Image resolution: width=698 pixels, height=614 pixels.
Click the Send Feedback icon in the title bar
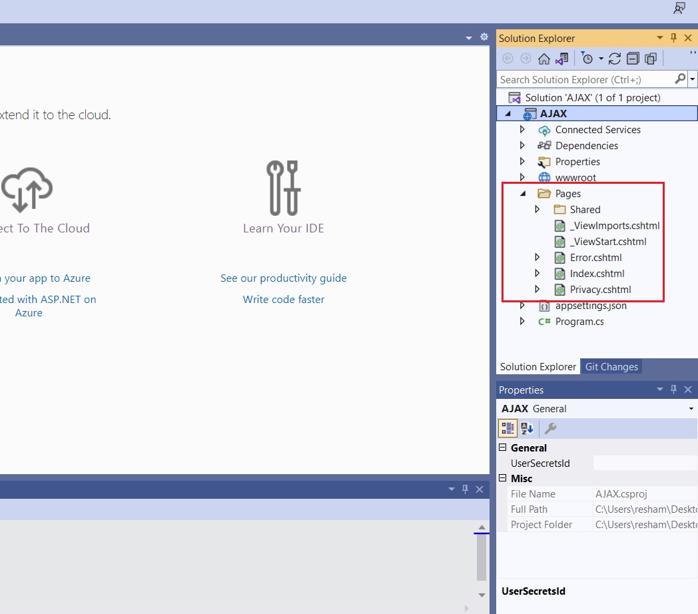(x=679, y=8)
